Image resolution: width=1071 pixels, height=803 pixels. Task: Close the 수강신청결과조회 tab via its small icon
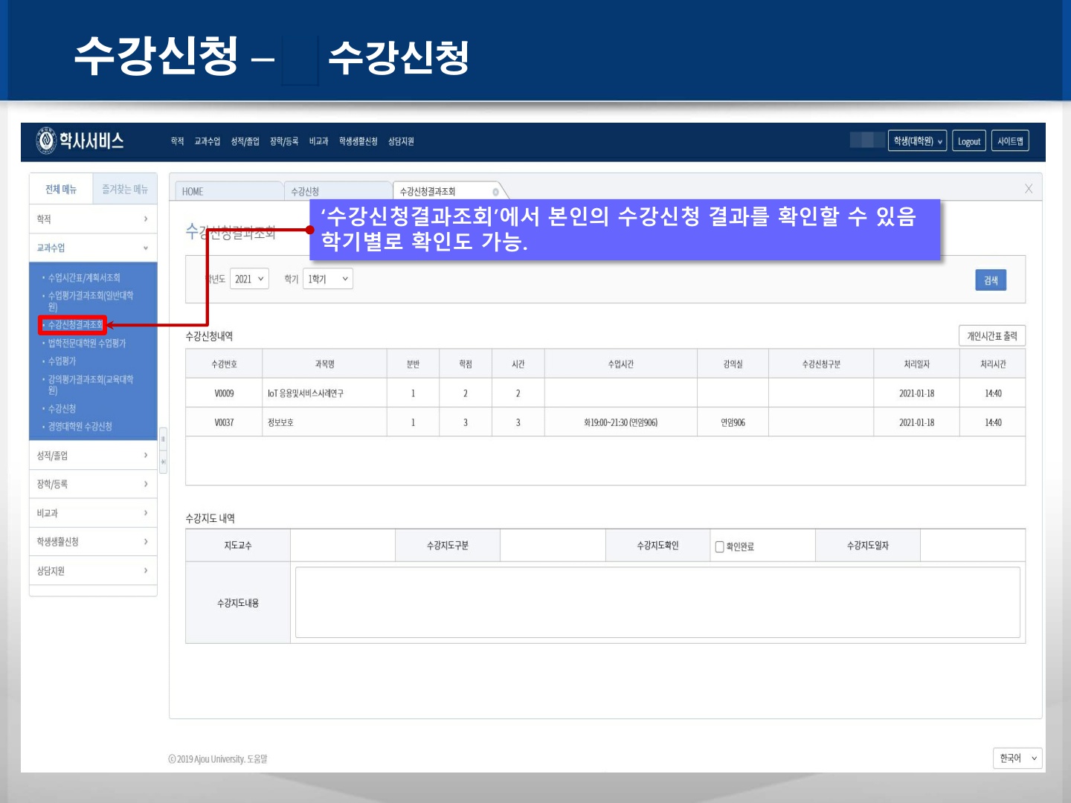click(495, 192)
